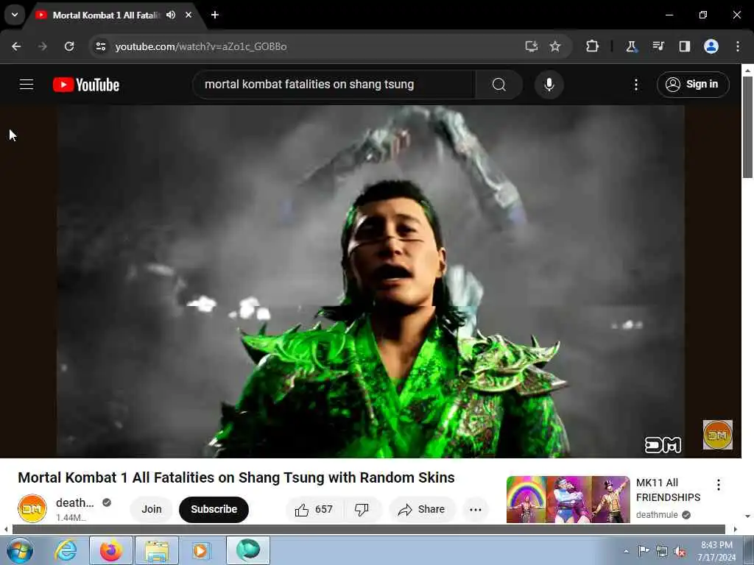Click the scroll up arrow
Image resolution: width=754 pixels, height=565 pixels.
747,70
